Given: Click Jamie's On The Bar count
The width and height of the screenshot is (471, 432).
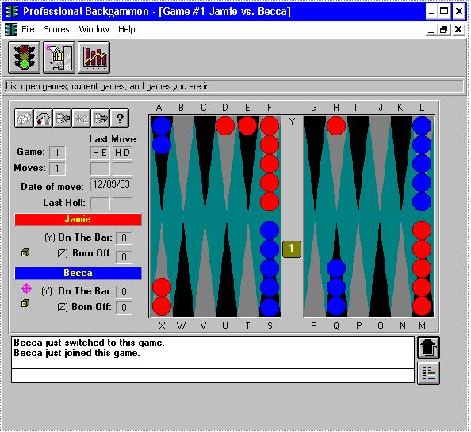Looking at the screenshot, I should [124, 238].
